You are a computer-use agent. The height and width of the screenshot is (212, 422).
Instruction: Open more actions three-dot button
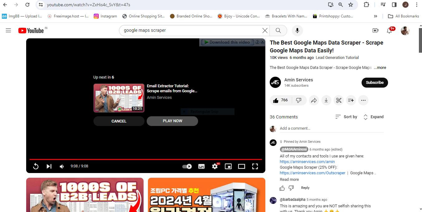363,100
